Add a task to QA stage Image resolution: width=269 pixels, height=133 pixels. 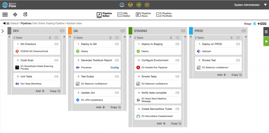[x=101, y=107]
